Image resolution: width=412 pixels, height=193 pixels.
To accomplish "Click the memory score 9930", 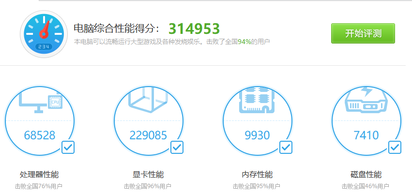I will click(257, 135).
